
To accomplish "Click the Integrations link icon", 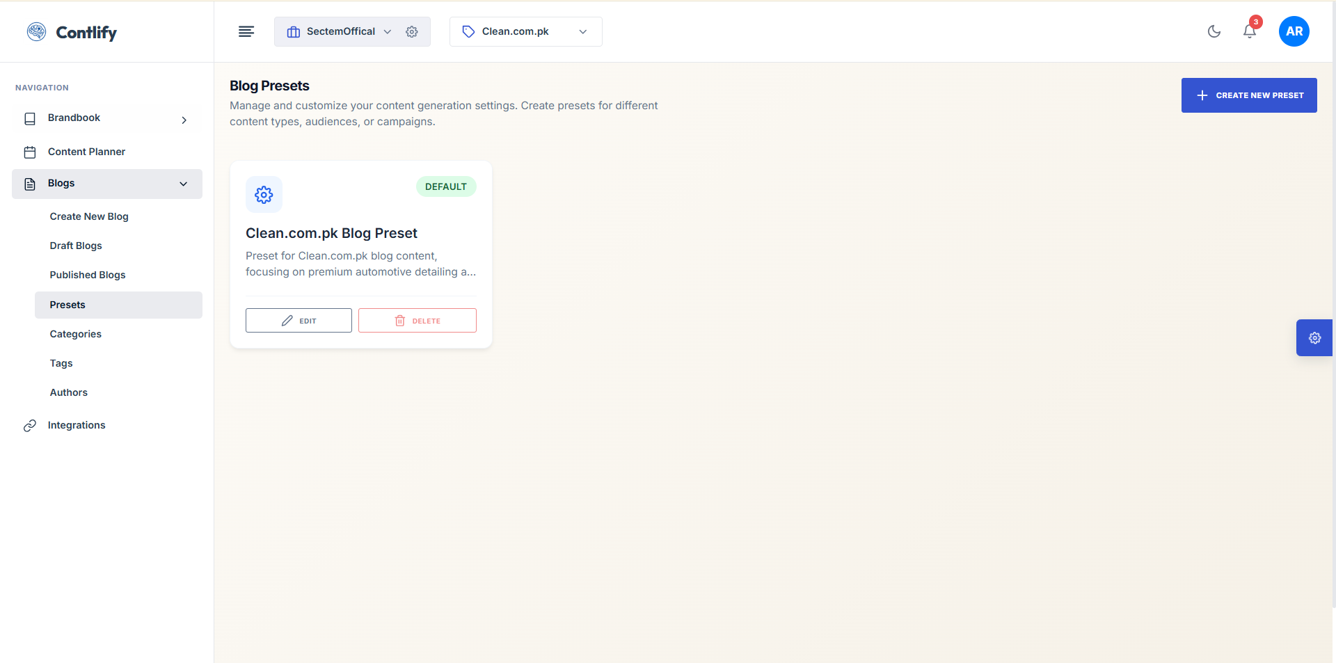I will pyautogui.click(x=29, y=425).
